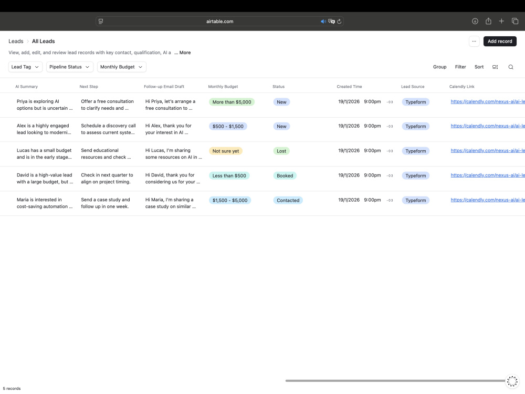Open the Group menu
The image size is (525, 394).
[x=439, y=67]
